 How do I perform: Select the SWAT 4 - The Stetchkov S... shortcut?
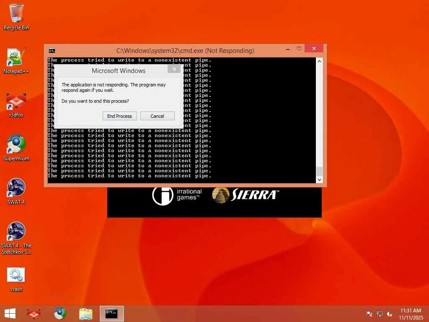click(16, 238)
